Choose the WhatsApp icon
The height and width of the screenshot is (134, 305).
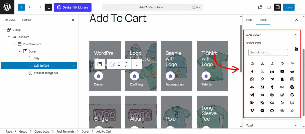click(252, 79)
